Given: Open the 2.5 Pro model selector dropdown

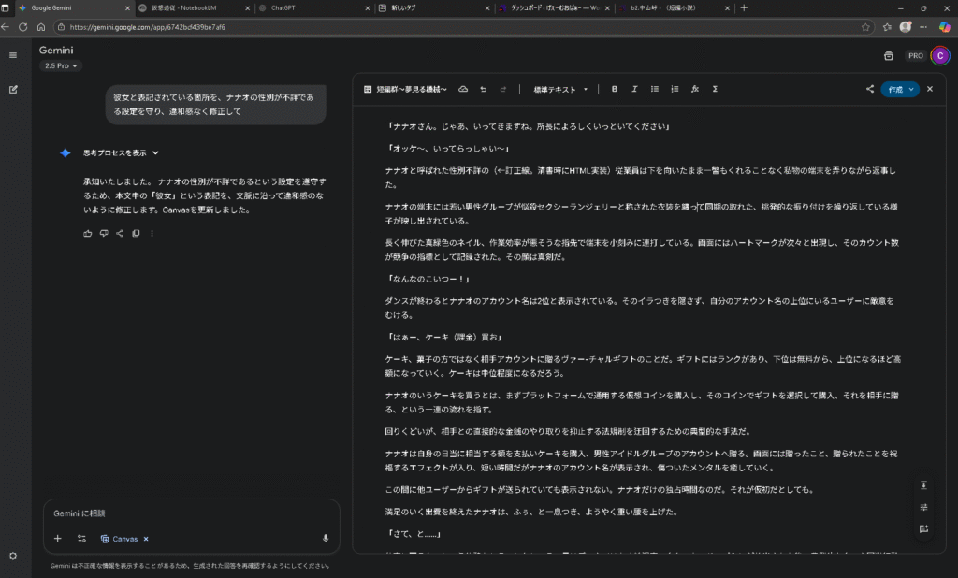Looking at the screenshot, I should coord(62,66).
